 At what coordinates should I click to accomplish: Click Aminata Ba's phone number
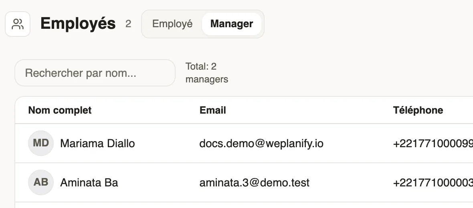tap(433, 183)
